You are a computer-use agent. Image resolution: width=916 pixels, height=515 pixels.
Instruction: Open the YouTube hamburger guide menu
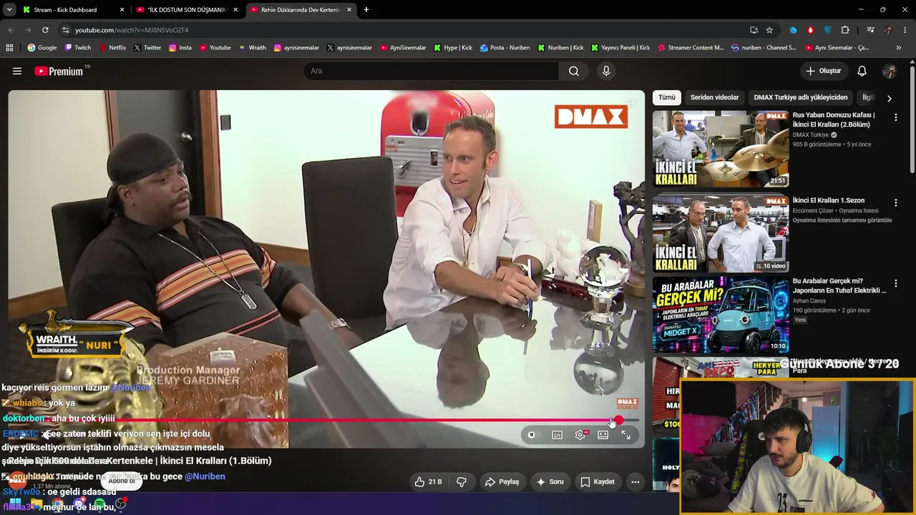pyautogui.click(x=17, y=71)
